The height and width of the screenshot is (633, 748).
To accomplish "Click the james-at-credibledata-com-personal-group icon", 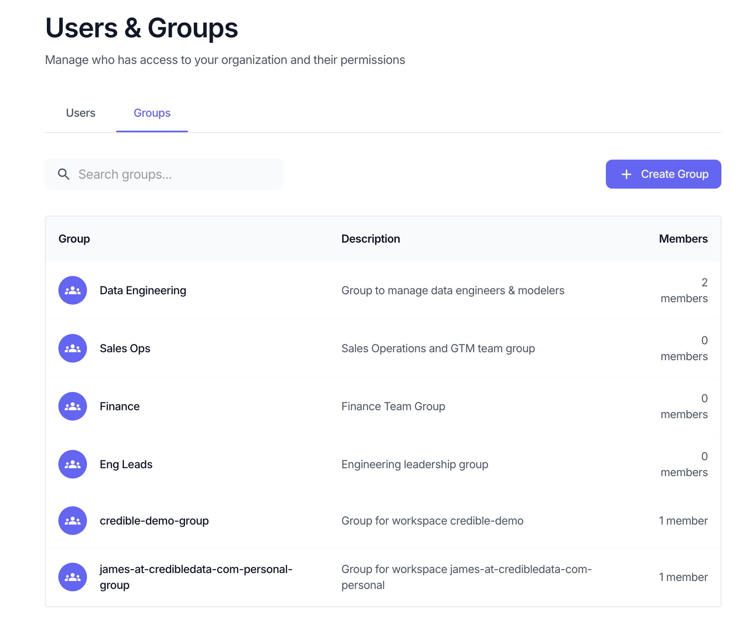I will pos(73,577).
